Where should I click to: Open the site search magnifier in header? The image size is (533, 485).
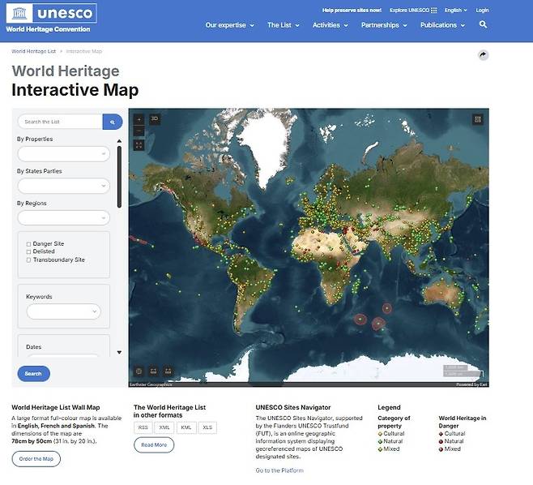pos(483,24)
